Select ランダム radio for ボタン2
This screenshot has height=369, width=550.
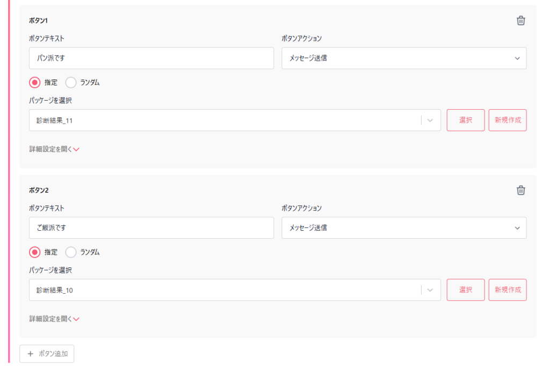pyautogui.click(x=71, y=252)
